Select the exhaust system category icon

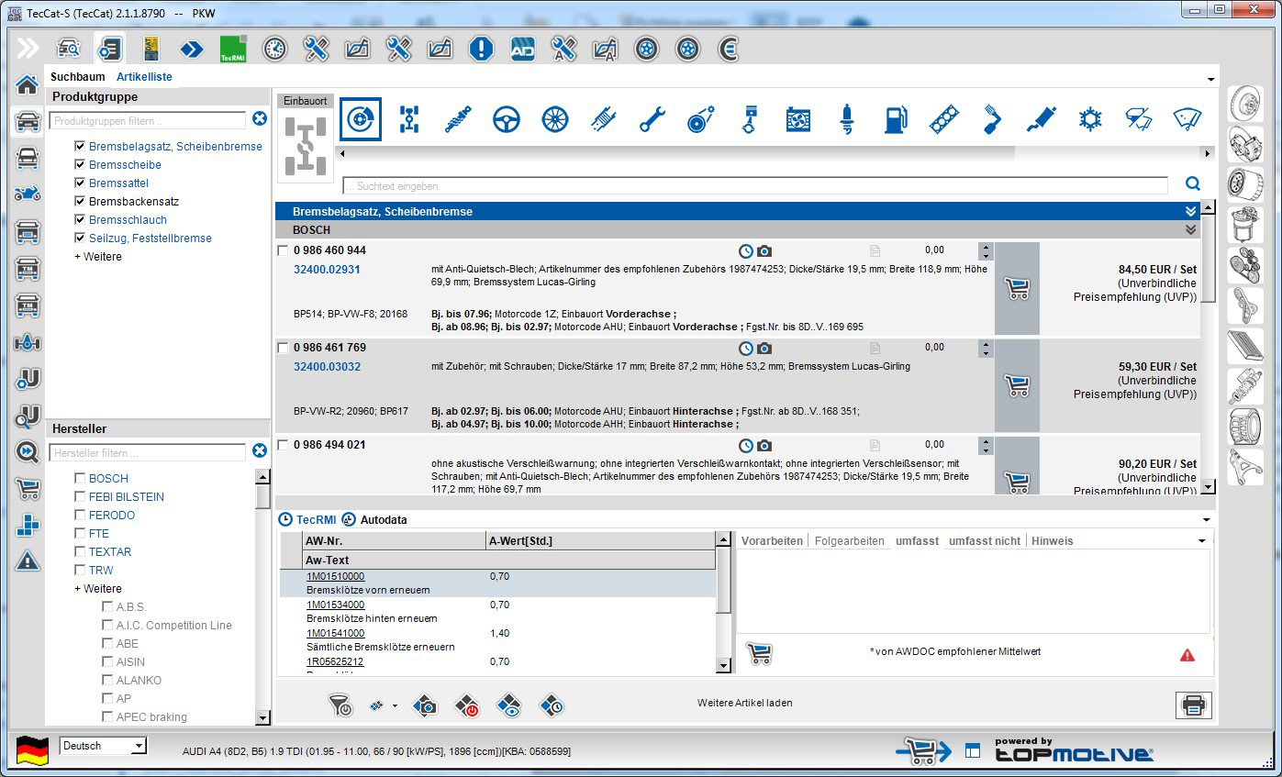tap(1042, 118)
